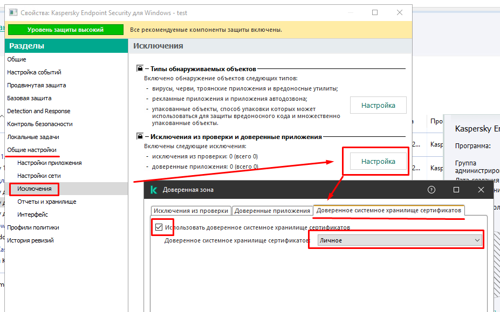Click properties window icon in title bar
Viewport: 500px width, 312px height.
pos(13,13)
